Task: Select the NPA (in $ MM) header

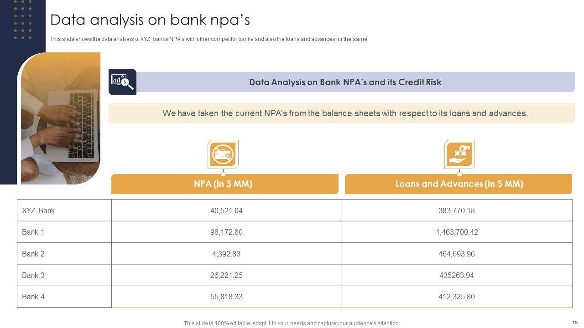Action: tap(223, 184)
